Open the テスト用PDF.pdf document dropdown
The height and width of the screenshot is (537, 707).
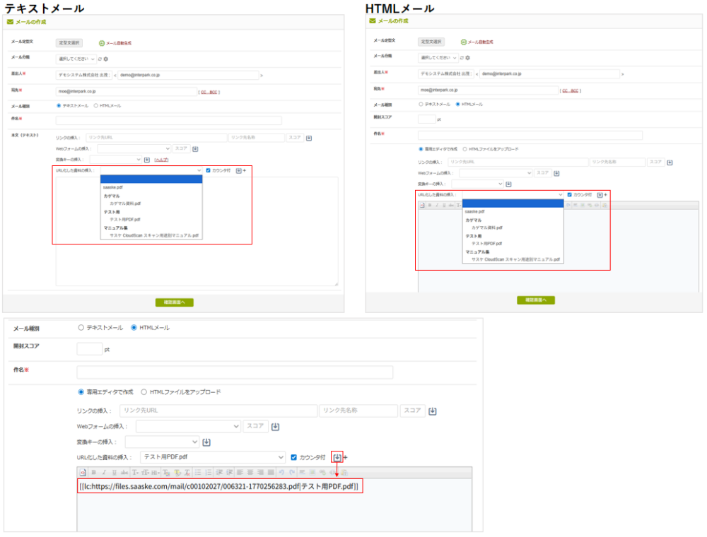click(212, 457)
